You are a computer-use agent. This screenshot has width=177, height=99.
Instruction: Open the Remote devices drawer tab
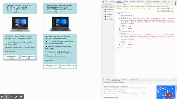click(134, 79)
